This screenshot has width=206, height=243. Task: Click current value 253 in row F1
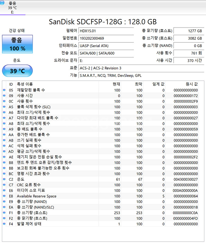(117, 213)
